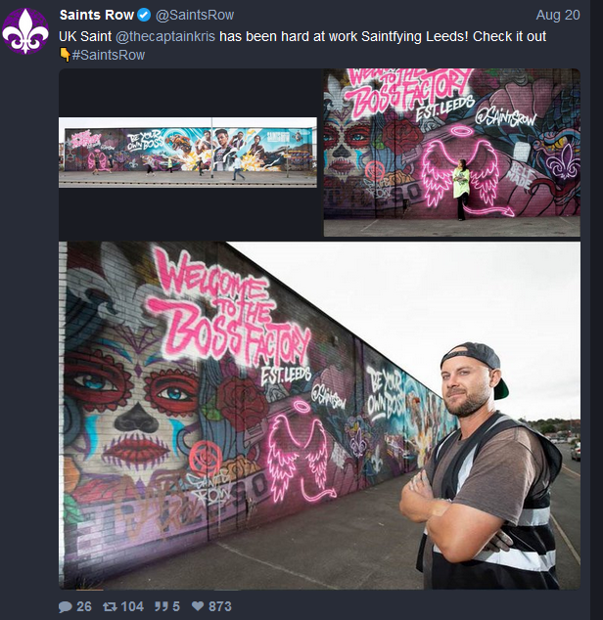Open the image of woman with angel wings
The width and height of the screenshot is (603, 620).
coord(451,153)
